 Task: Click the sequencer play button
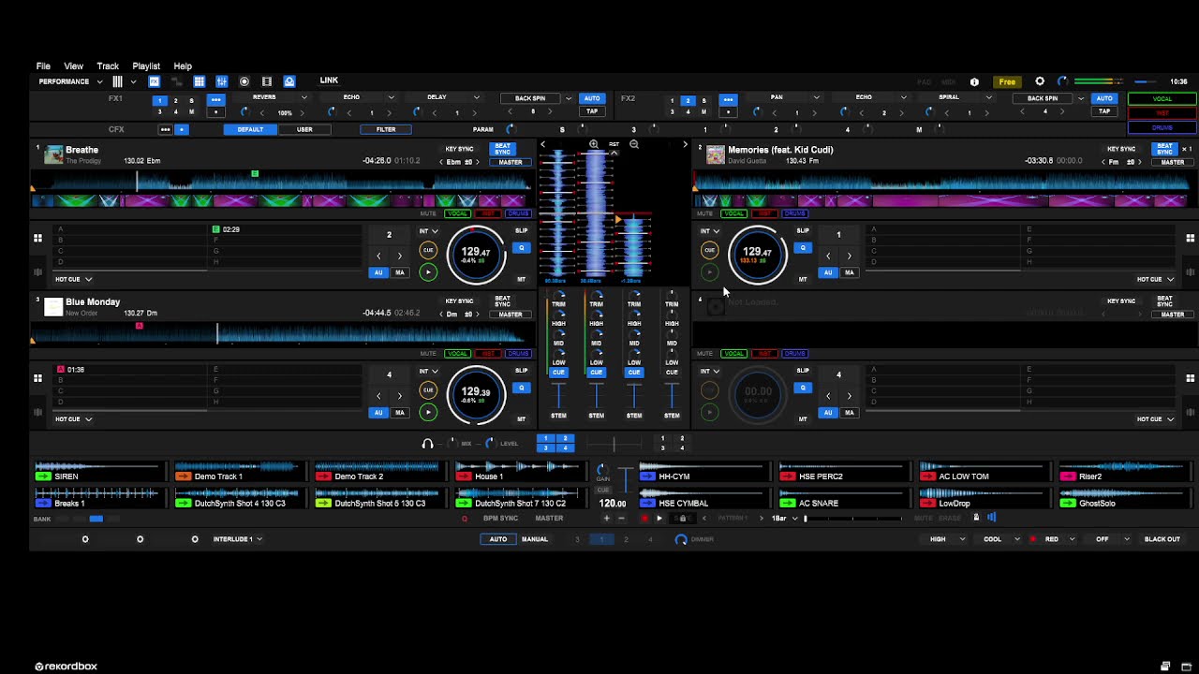tap(659, 518)
